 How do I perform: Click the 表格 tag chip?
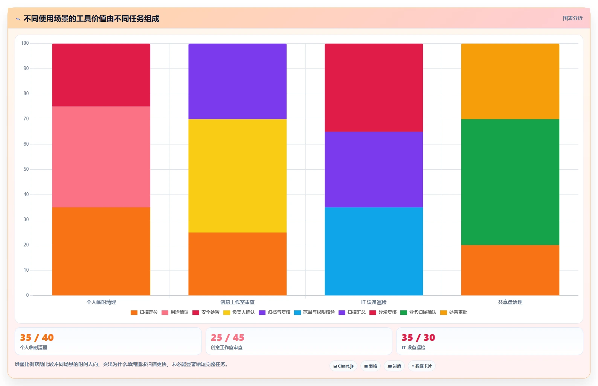pyautogui.click(x=371, y=366)
